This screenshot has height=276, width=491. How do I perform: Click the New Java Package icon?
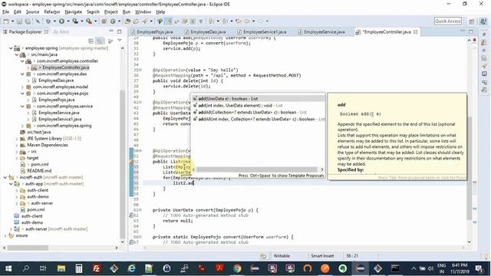(104, 21)
